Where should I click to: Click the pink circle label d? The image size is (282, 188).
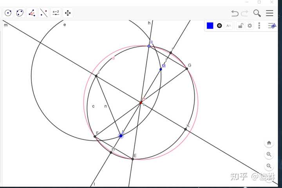pos(113,58)
